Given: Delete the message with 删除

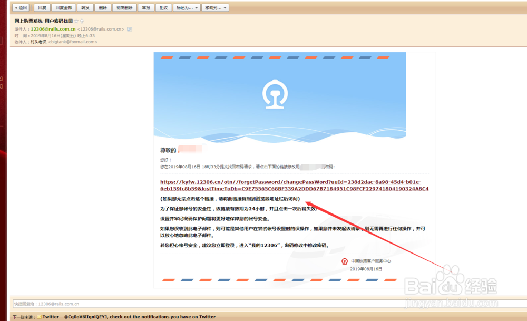Looking at the screenshot, I should click(x=103, y=8).
